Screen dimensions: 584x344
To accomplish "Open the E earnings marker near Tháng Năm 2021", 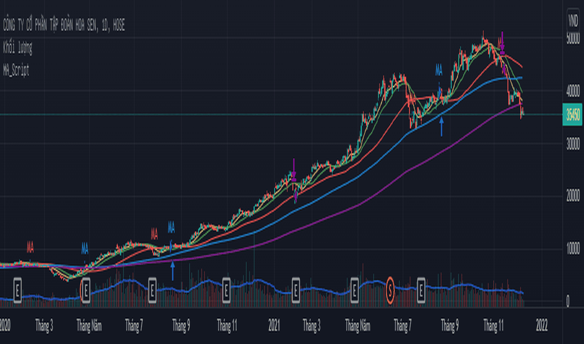I will tap(354, 290).
